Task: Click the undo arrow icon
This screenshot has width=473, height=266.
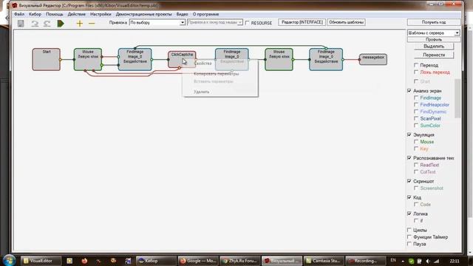Action: [35, 23]
